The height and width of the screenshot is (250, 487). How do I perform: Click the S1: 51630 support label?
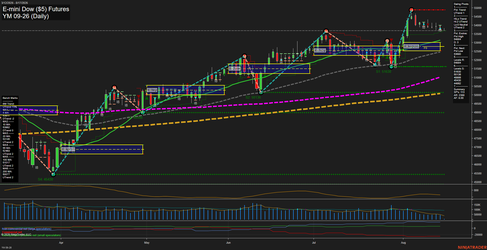383,72
